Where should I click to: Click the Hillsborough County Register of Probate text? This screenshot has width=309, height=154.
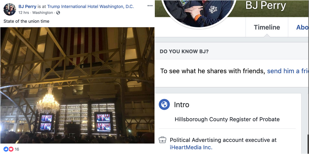[227, 119]
